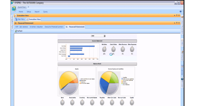Click the Receivables gauge dial

tap(72, 102)
